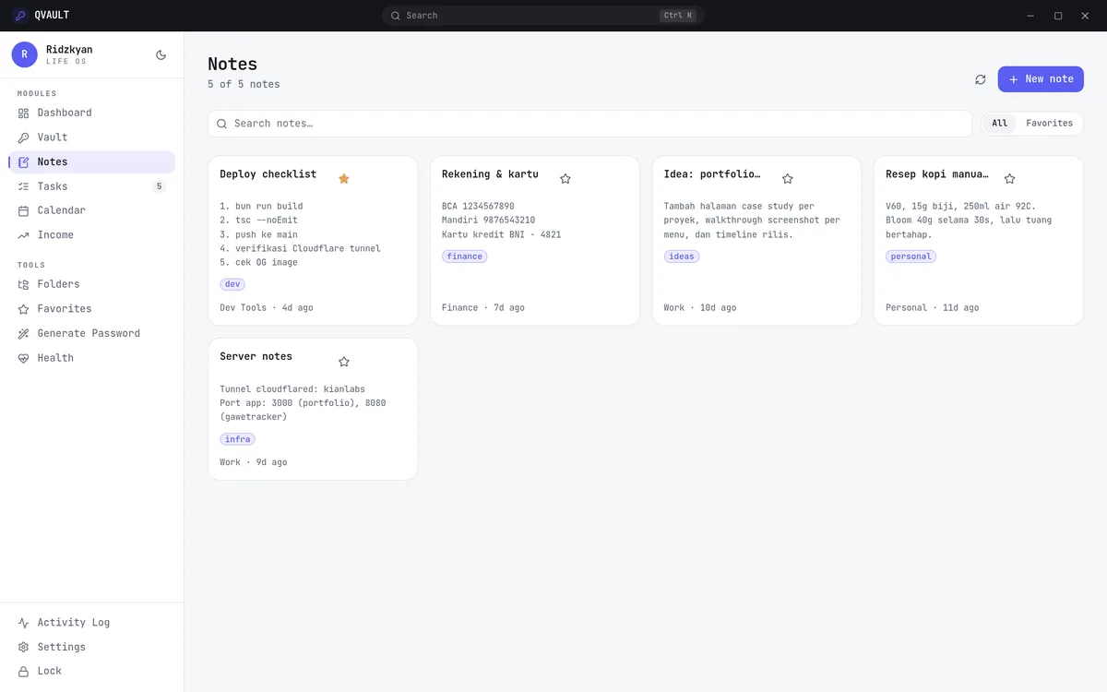The image size is (1107, 692).
Task: Click the Work · 10d ago text
Action: (x=700, y=308)
